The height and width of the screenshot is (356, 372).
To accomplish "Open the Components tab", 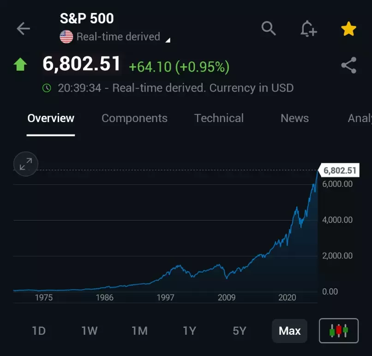I will tap(134, 118).
